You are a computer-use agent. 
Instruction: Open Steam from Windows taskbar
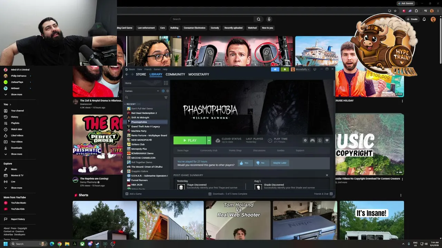(x=97, y=244)
